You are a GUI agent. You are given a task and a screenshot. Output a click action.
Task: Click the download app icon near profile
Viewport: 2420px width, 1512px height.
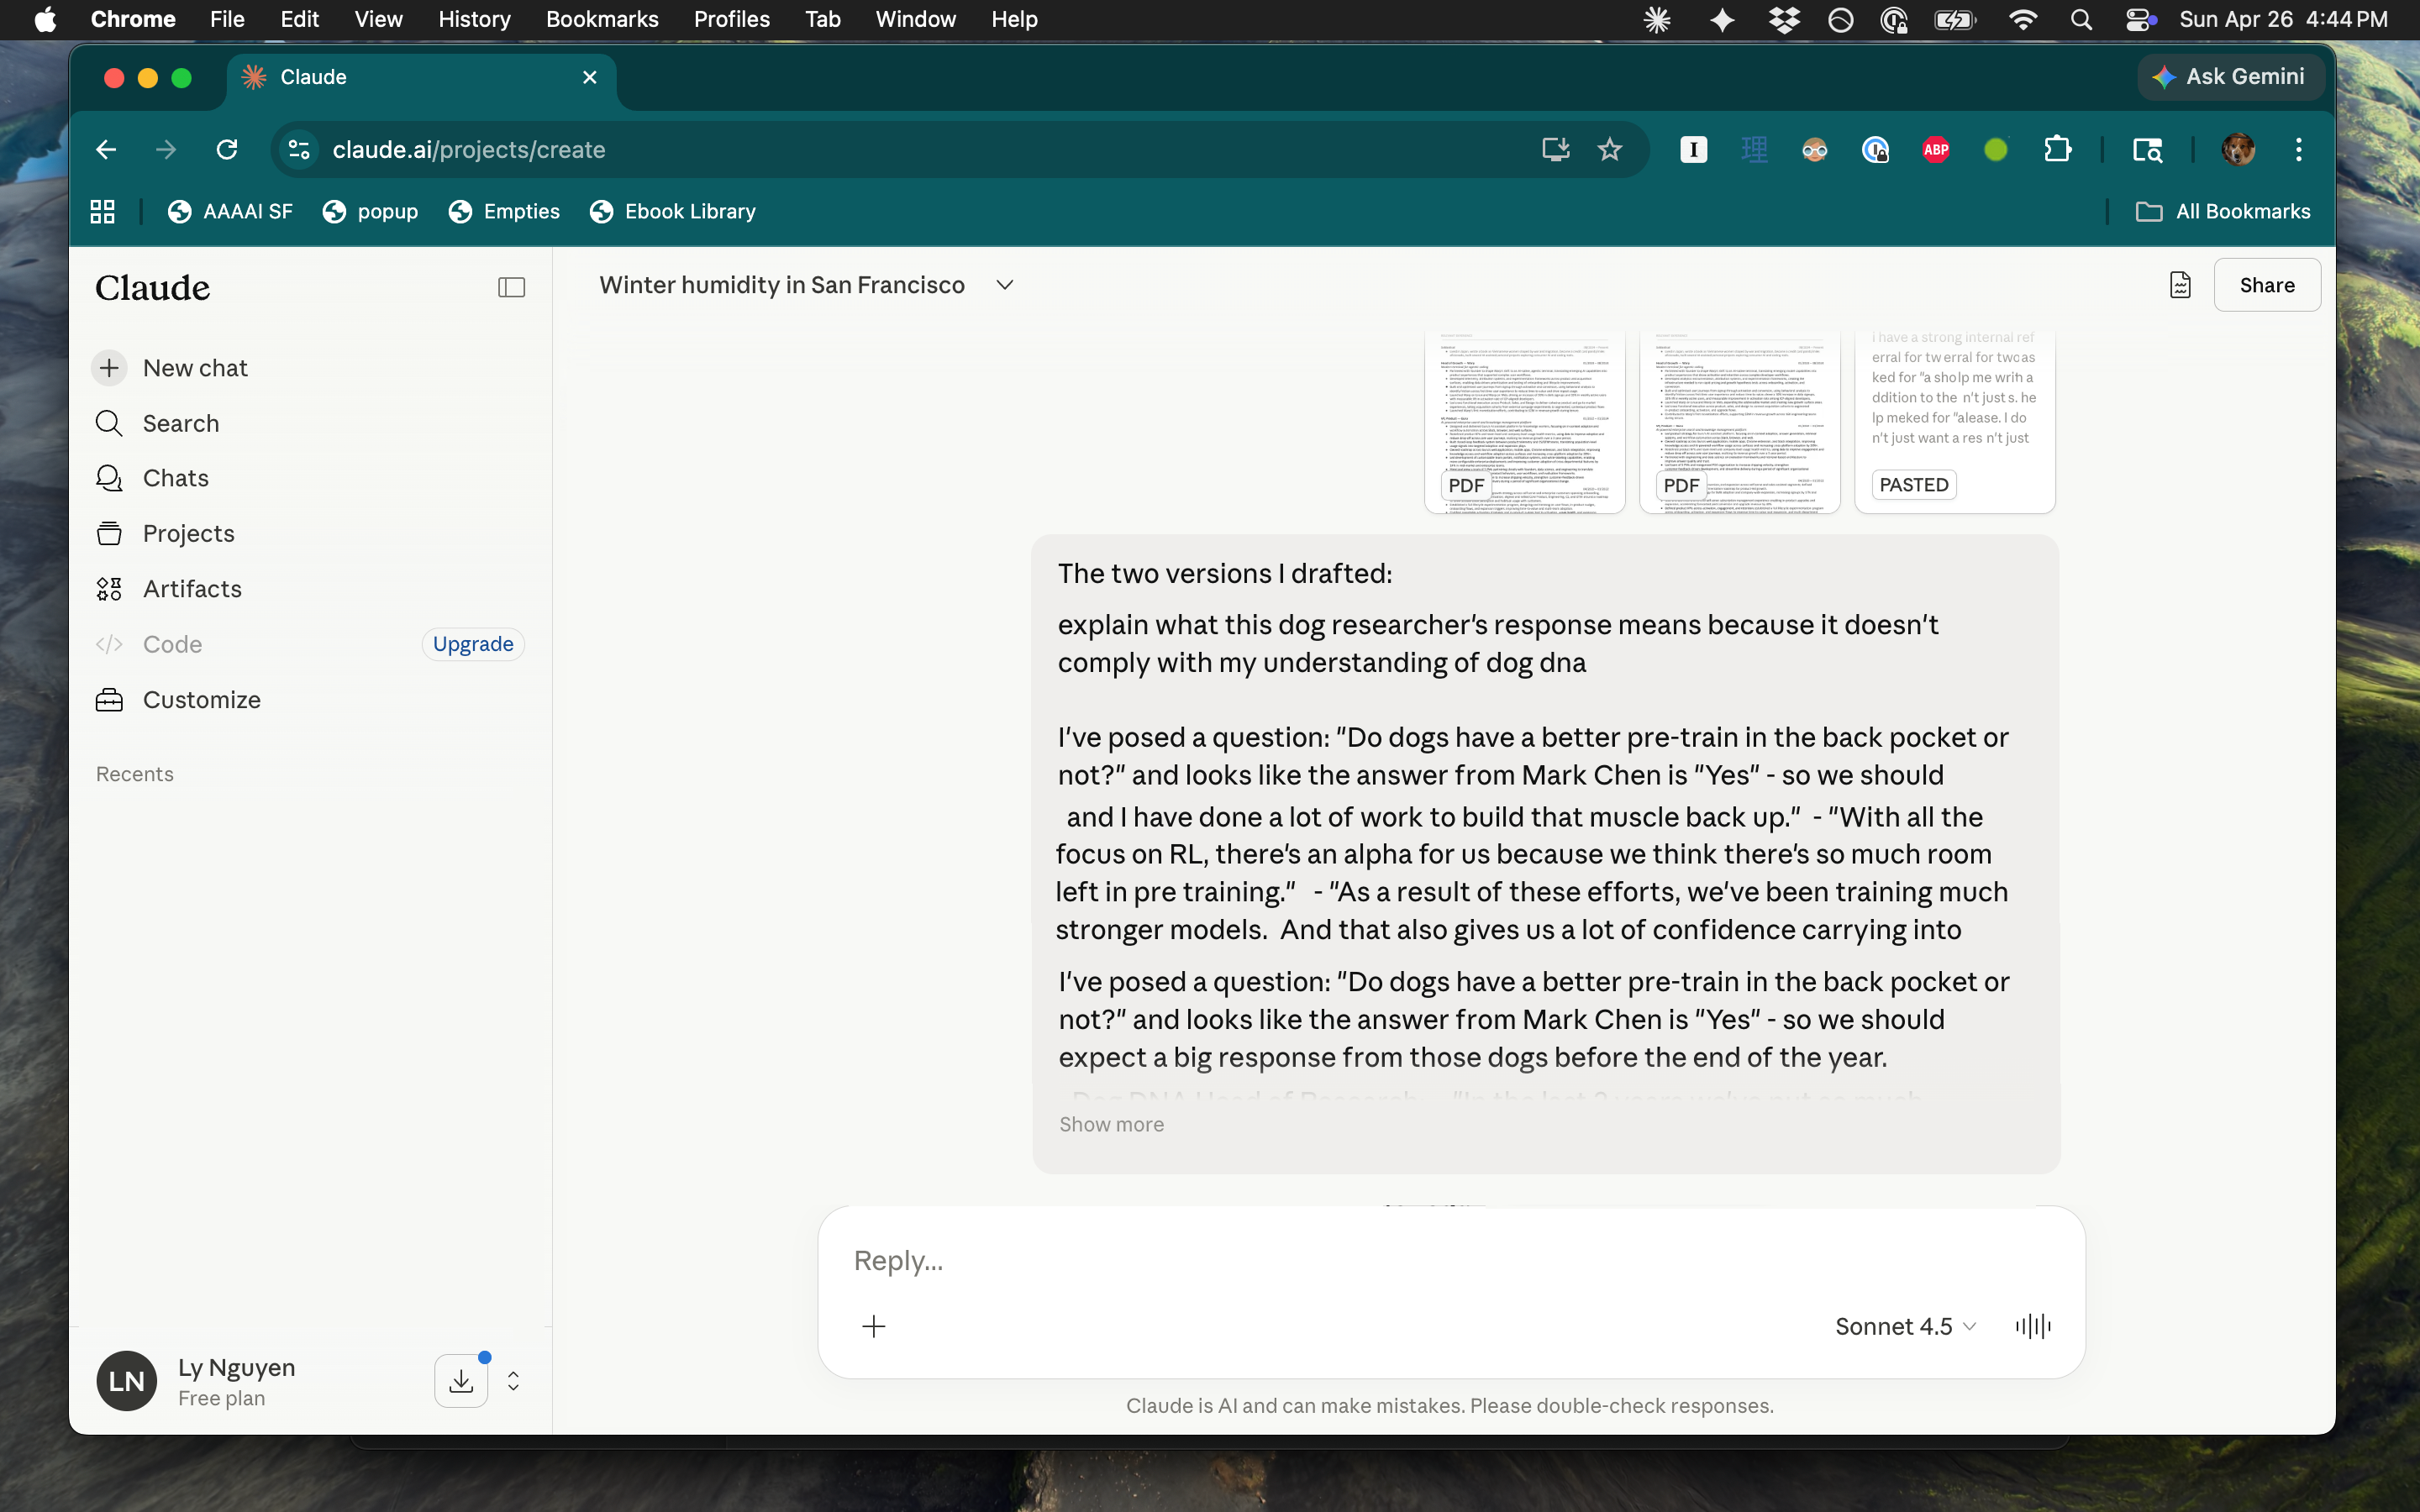coord(461,1381)
